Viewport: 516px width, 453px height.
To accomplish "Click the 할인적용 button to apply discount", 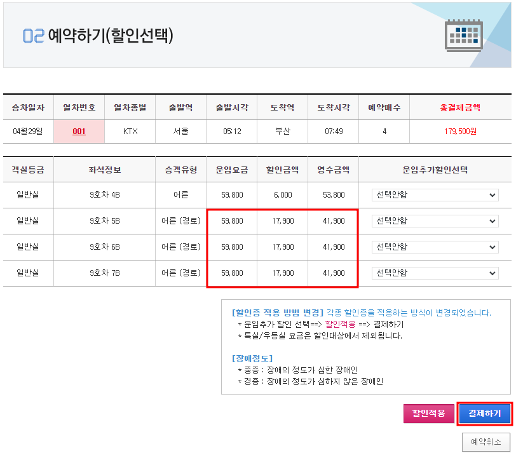I will (429, 413).
